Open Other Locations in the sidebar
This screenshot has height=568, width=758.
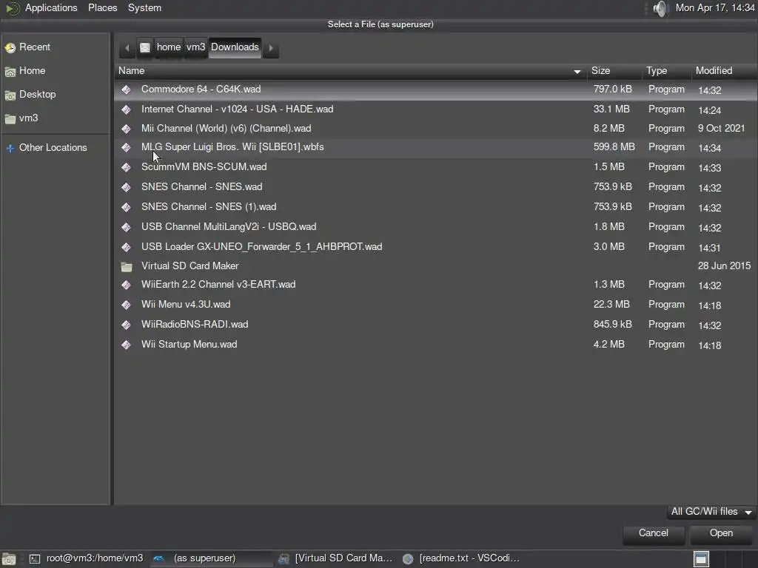point(53,148)
